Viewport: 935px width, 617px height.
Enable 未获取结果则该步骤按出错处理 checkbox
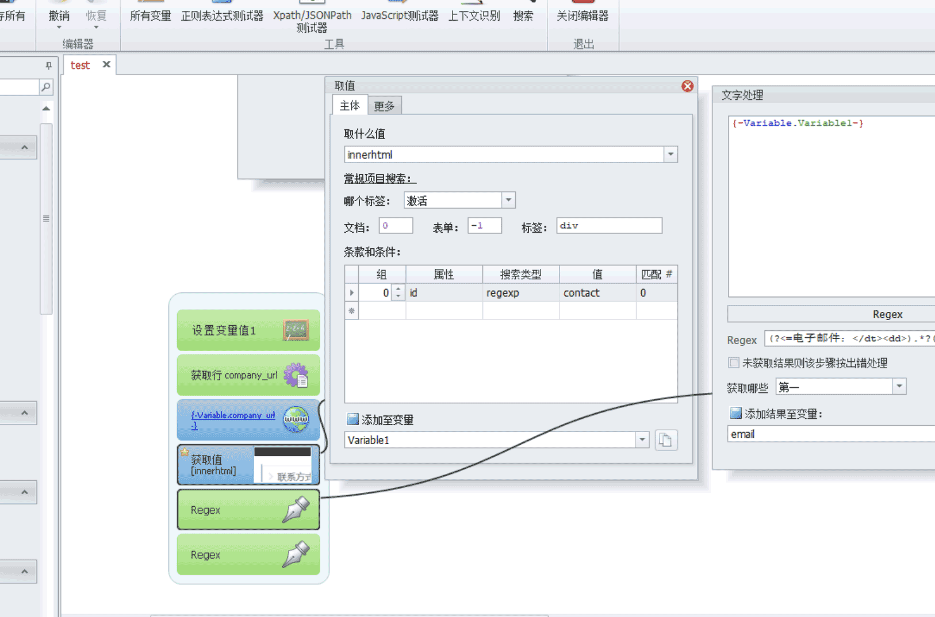click(734, 363)
